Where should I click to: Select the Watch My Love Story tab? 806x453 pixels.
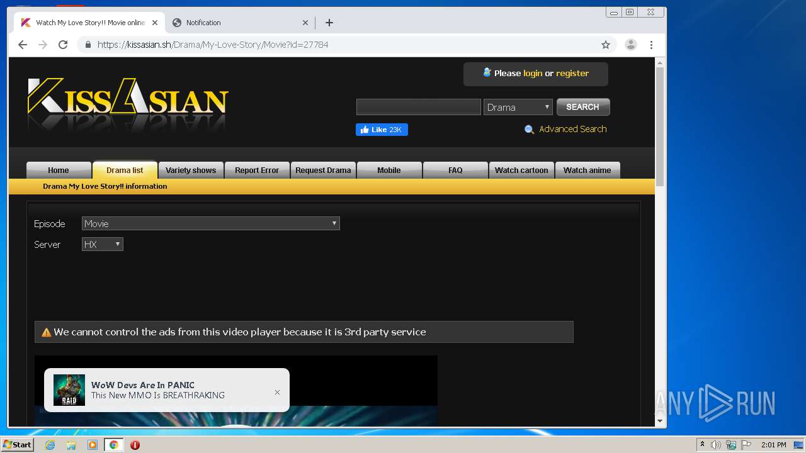[x=89, y=23]
